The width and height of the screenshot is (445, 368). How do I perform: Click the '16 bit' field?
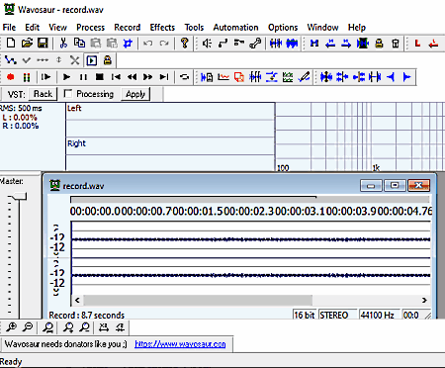click(x=305, y=316)
